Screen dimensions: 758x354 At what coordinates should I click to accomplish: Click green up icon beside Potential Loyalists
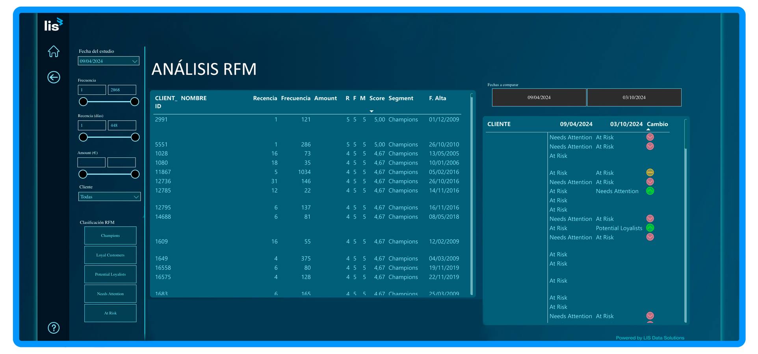650,228
